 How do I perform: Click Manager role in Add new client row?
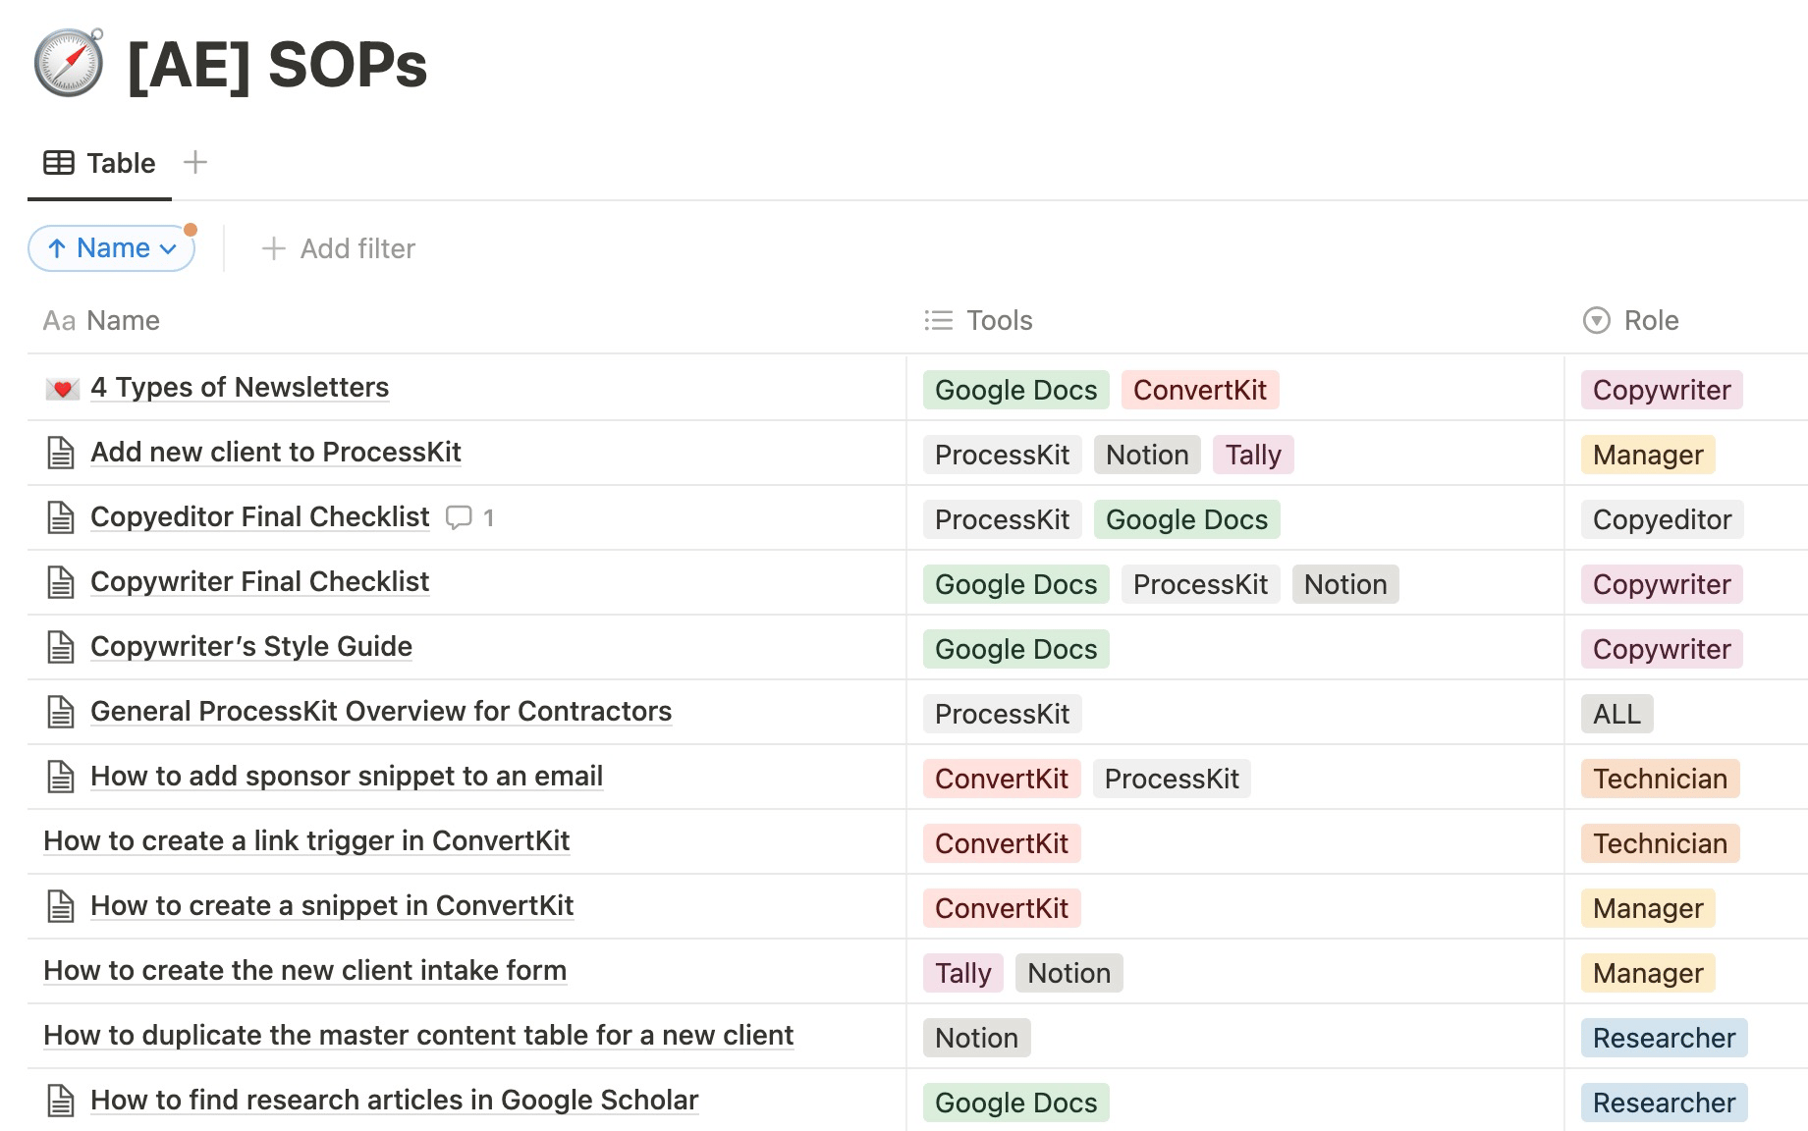[1648, 455]
